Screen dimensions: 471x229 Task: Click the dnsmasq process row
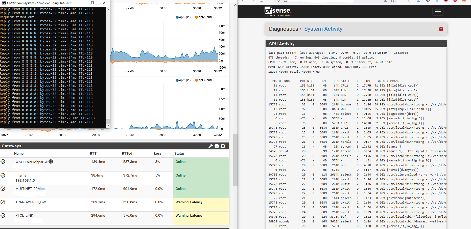click(x=357, y=221)
